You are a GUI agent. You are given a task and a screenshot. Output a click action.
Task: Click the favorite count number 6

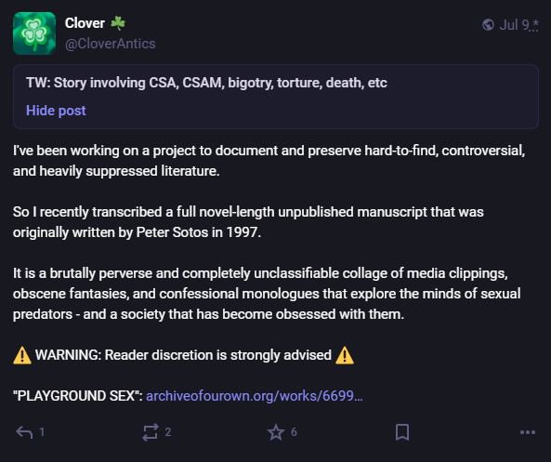click(294, 432)
